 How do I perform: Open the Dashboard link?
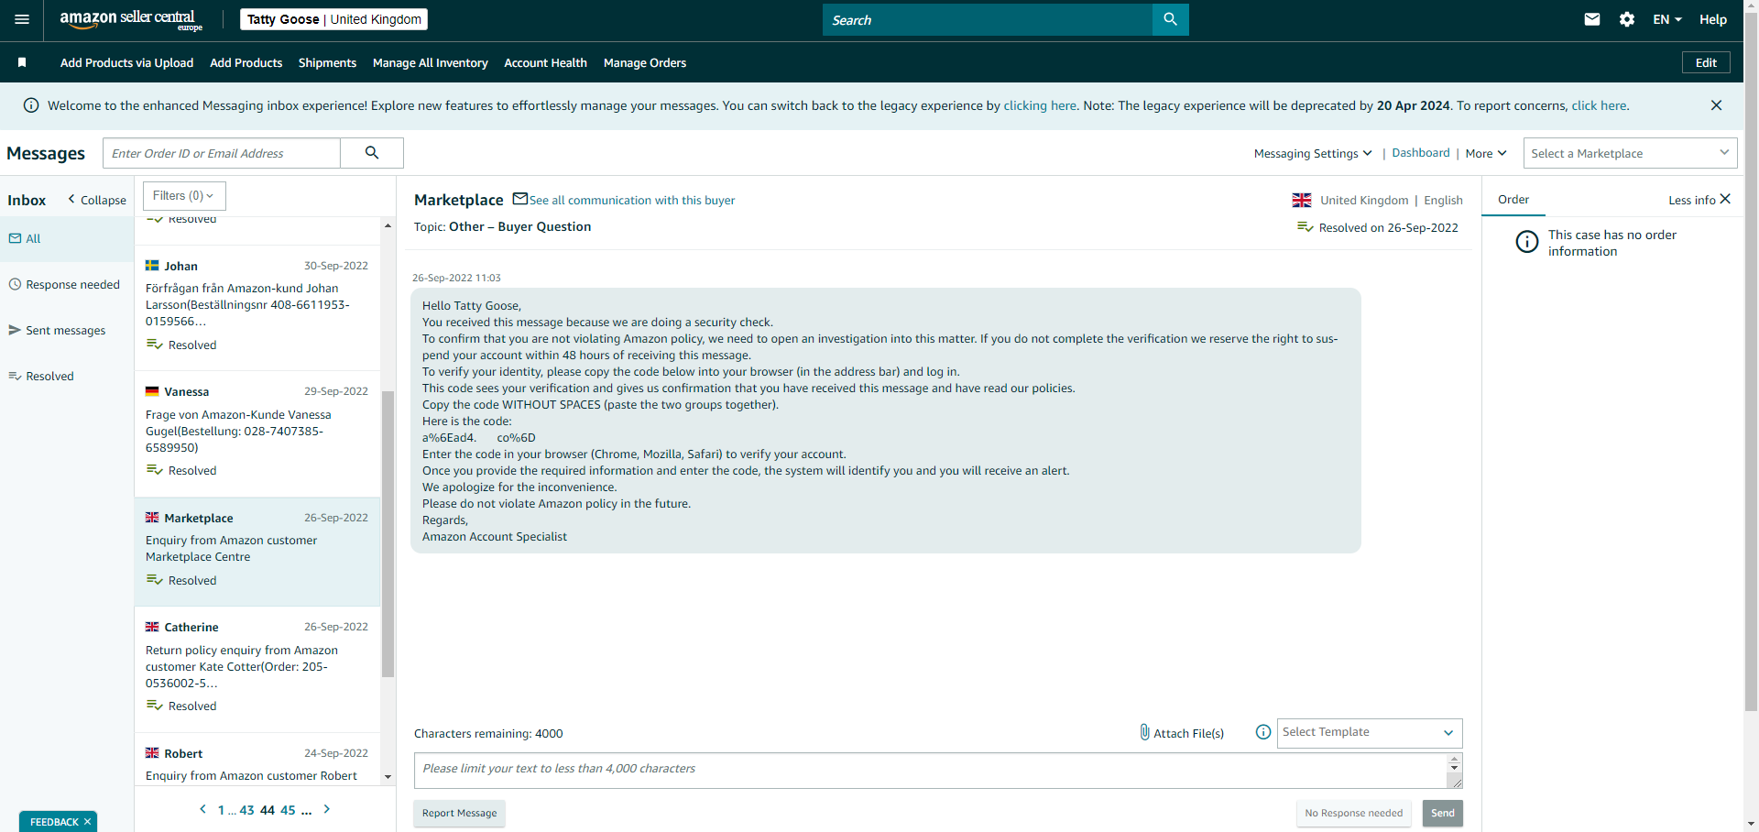point(1420,153)
